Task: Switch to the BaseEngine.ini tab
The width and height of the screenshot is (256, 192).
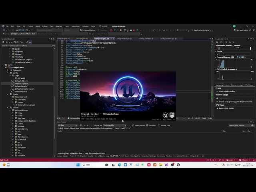Action: pos(82,39)
